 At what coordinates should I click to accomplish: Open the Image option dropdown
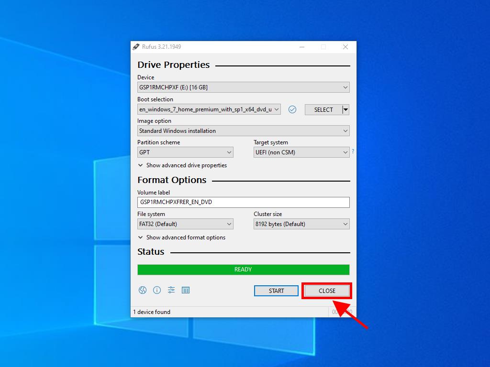click(x=243, y=131)
